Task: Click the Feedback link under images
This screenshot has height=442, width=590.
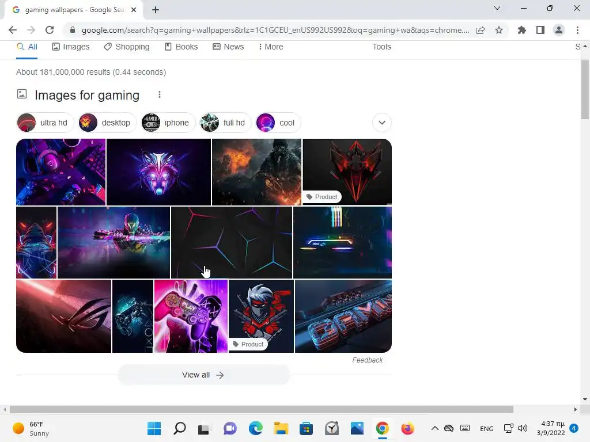Action: click(x=367, y=360)
